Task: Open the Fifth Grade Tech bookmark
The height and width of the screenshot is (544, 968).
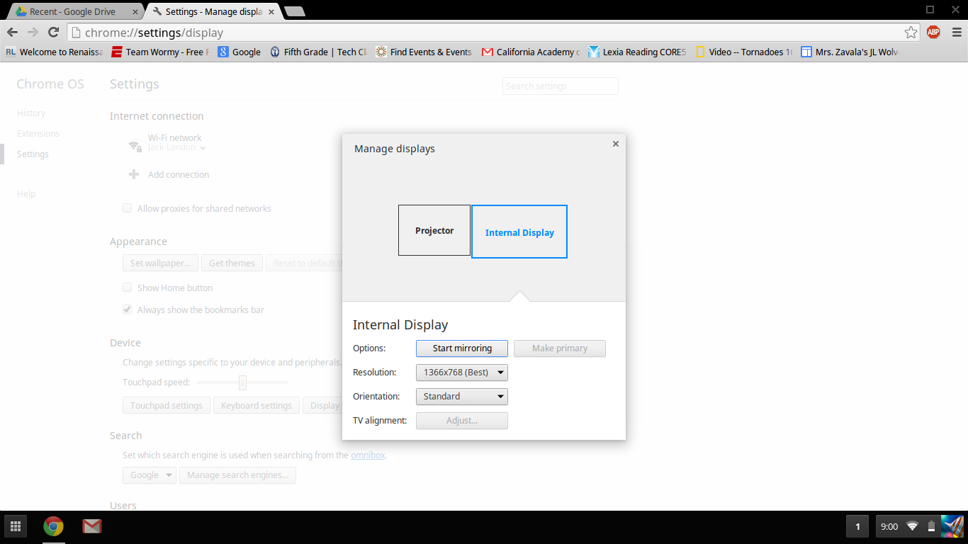Action: tap(318, 52)
